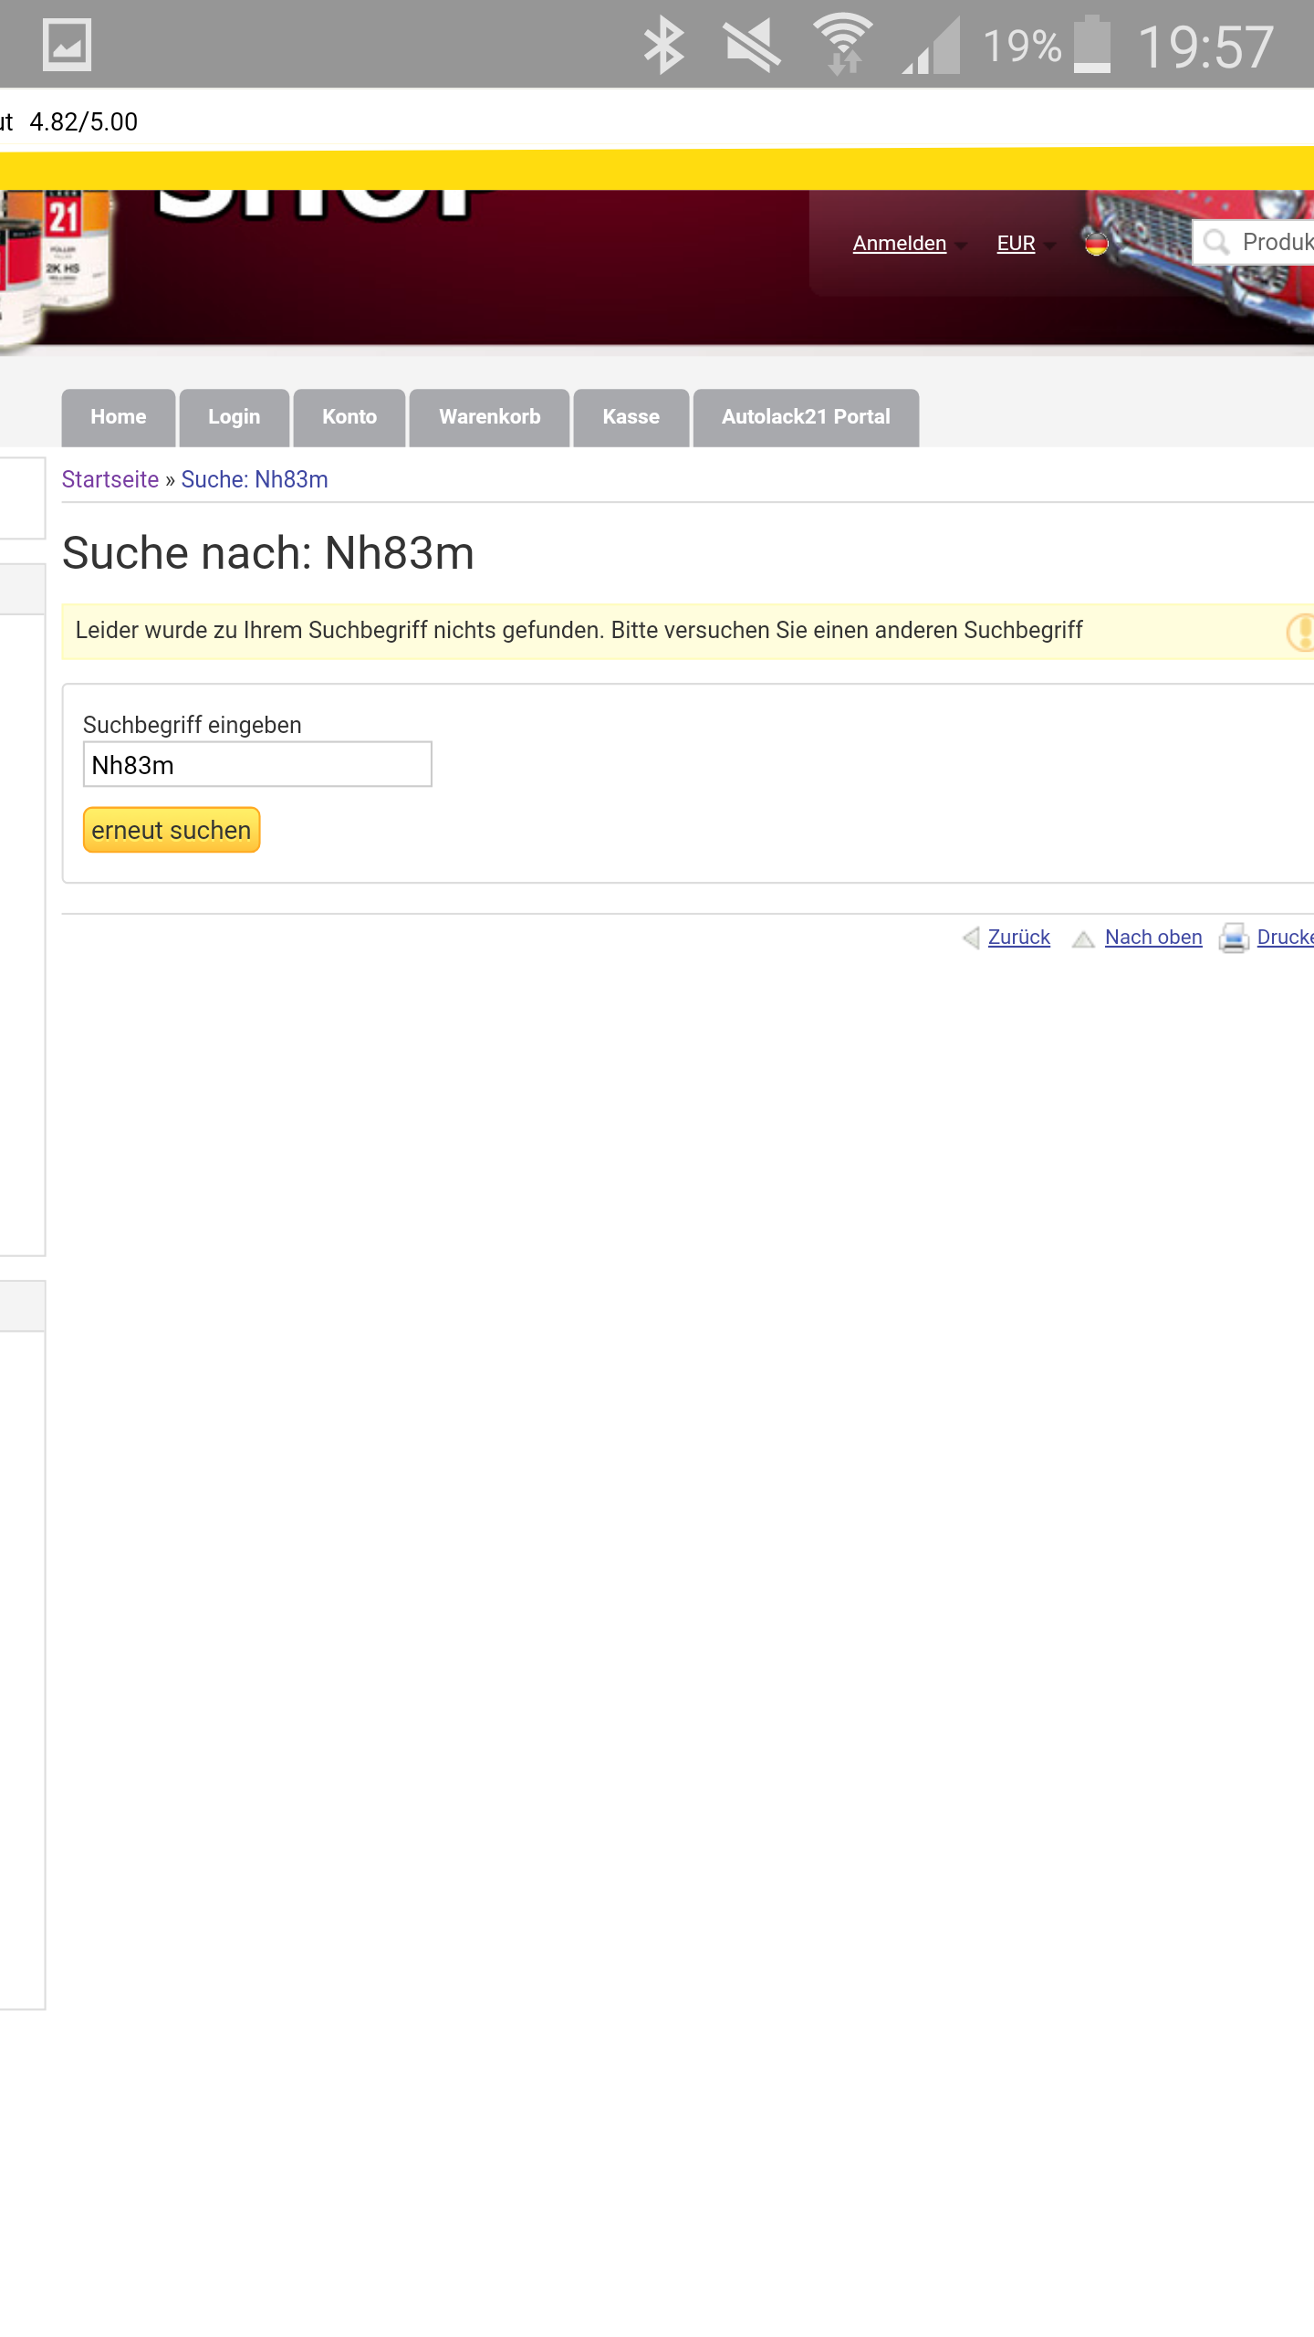Click the Startseite breadcrumb link

110,479
